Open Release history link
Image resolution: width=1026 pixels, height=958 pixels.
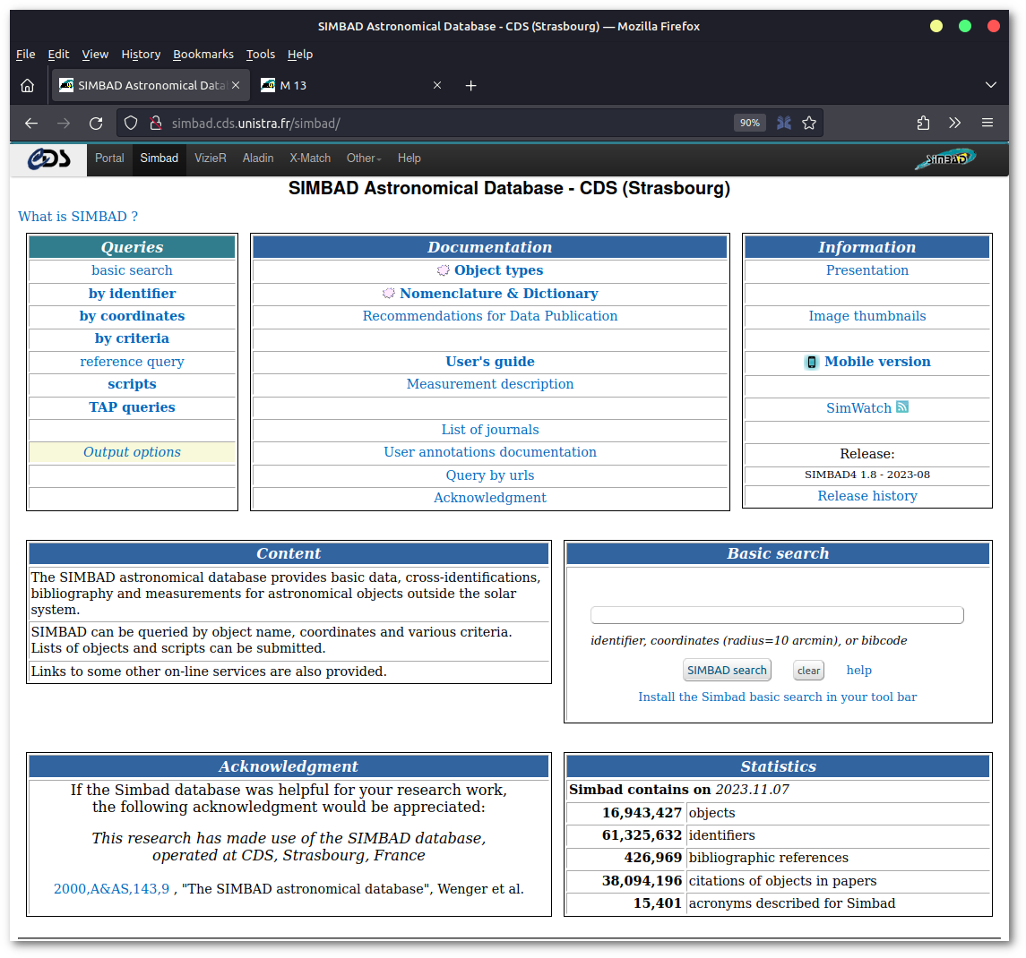[867, 496]
